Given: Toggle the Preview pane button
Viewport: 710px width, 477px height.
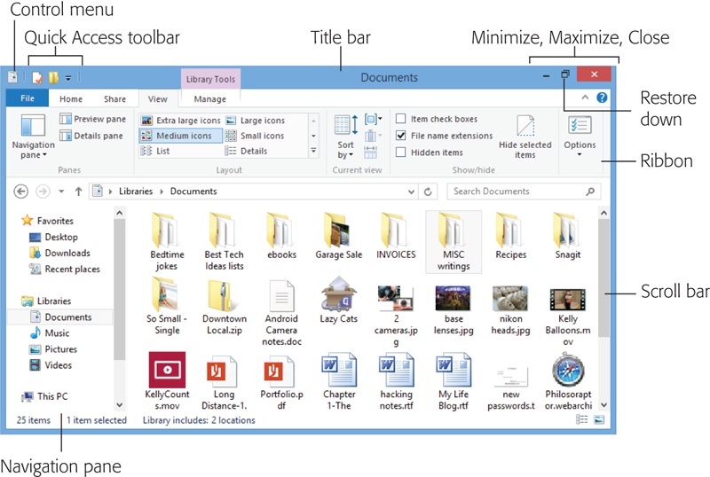Looking at the screenshot, I should point(93,119).
